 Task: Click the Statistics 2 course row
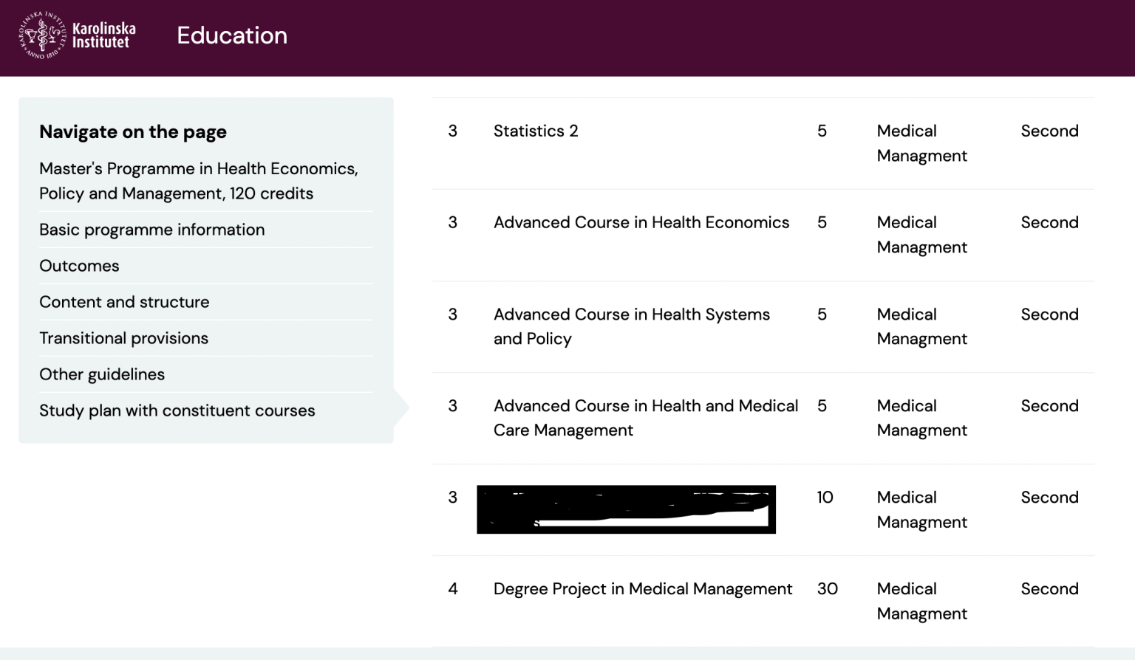[536, 131]
